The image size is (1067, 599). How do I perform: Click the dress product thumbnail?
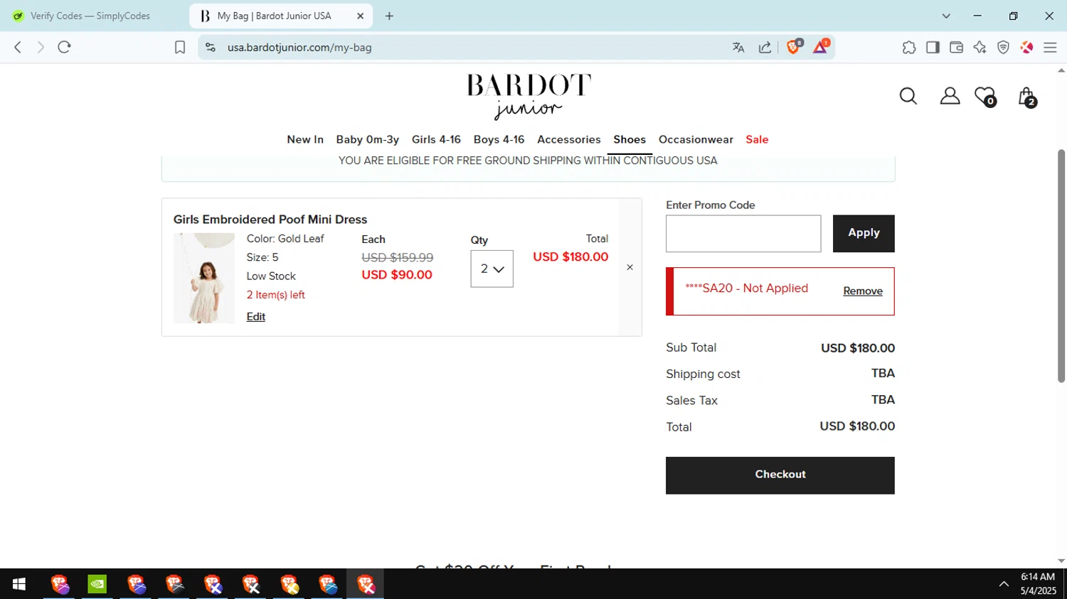coord(204,278)
